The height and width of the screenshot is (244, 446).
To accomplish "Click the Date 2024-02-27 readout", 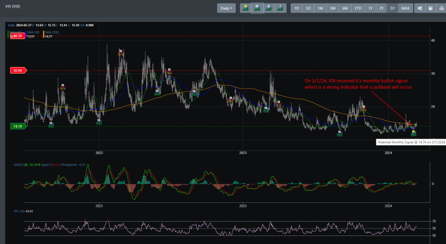I will [19, 25].
